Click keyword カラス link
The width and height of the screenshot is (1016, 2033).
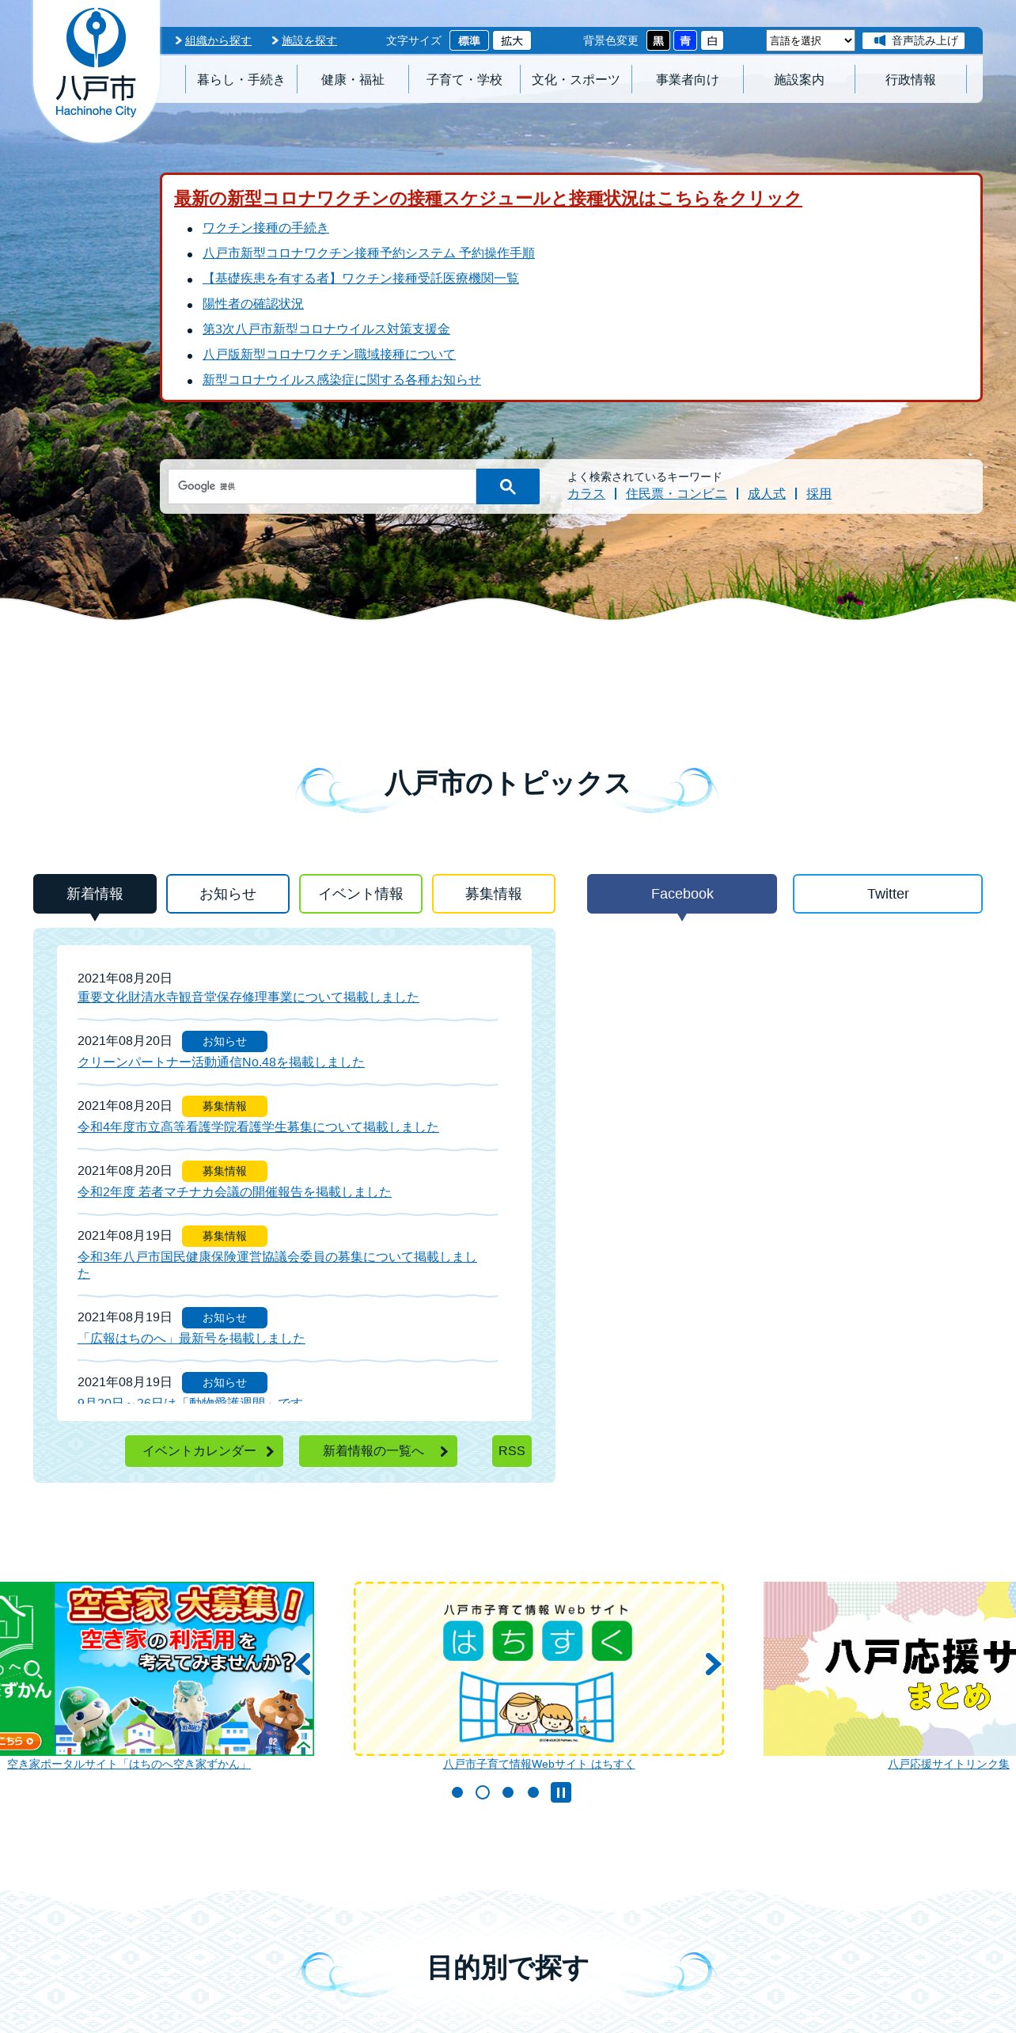tap(586, 493)
